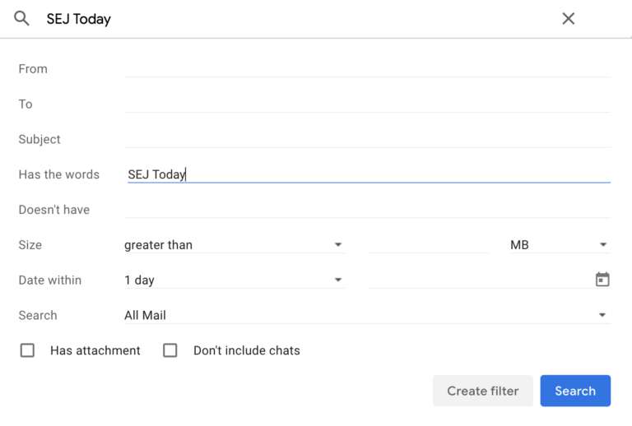
Task: Clear search with the X icon
Action: 568,18
